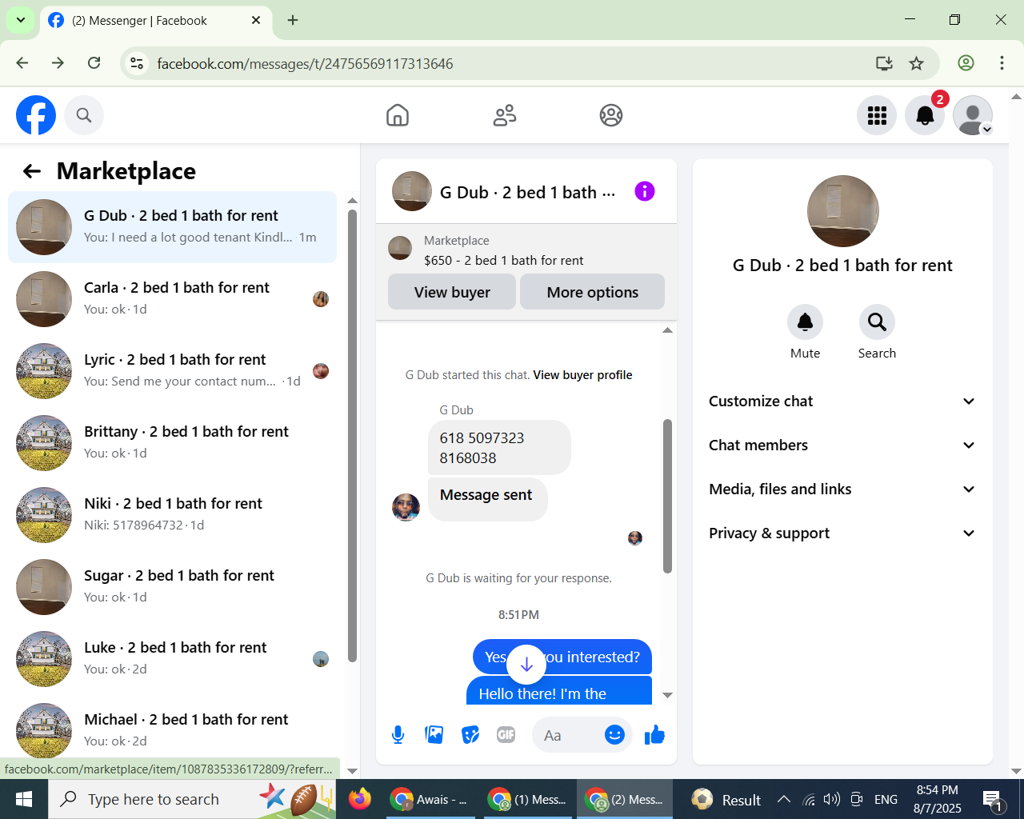The image size is (1024, 819).
Task: Click the More options button
Action: coord(593,292)
